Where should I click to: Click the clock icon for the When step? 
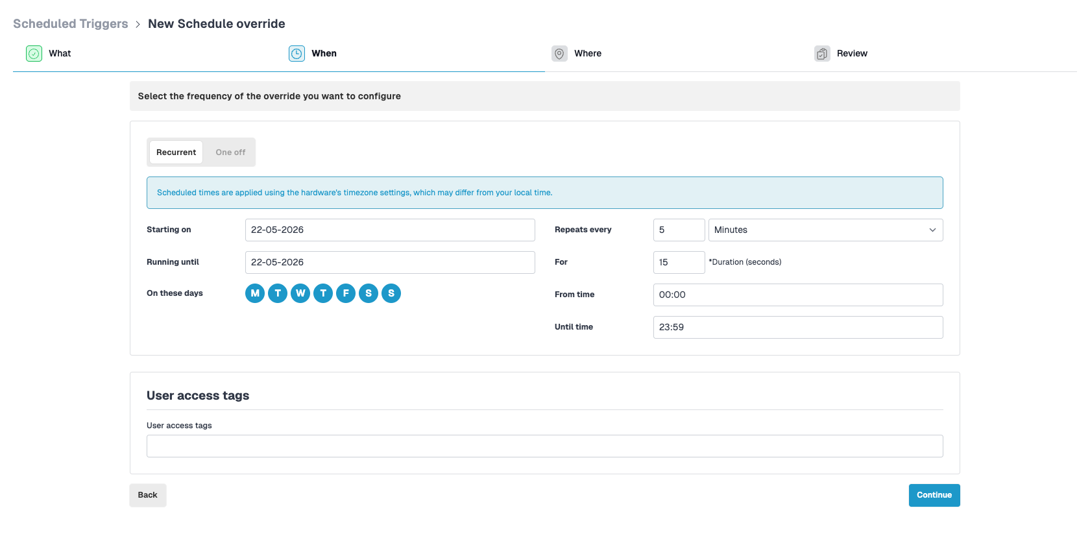pos(297,54)
